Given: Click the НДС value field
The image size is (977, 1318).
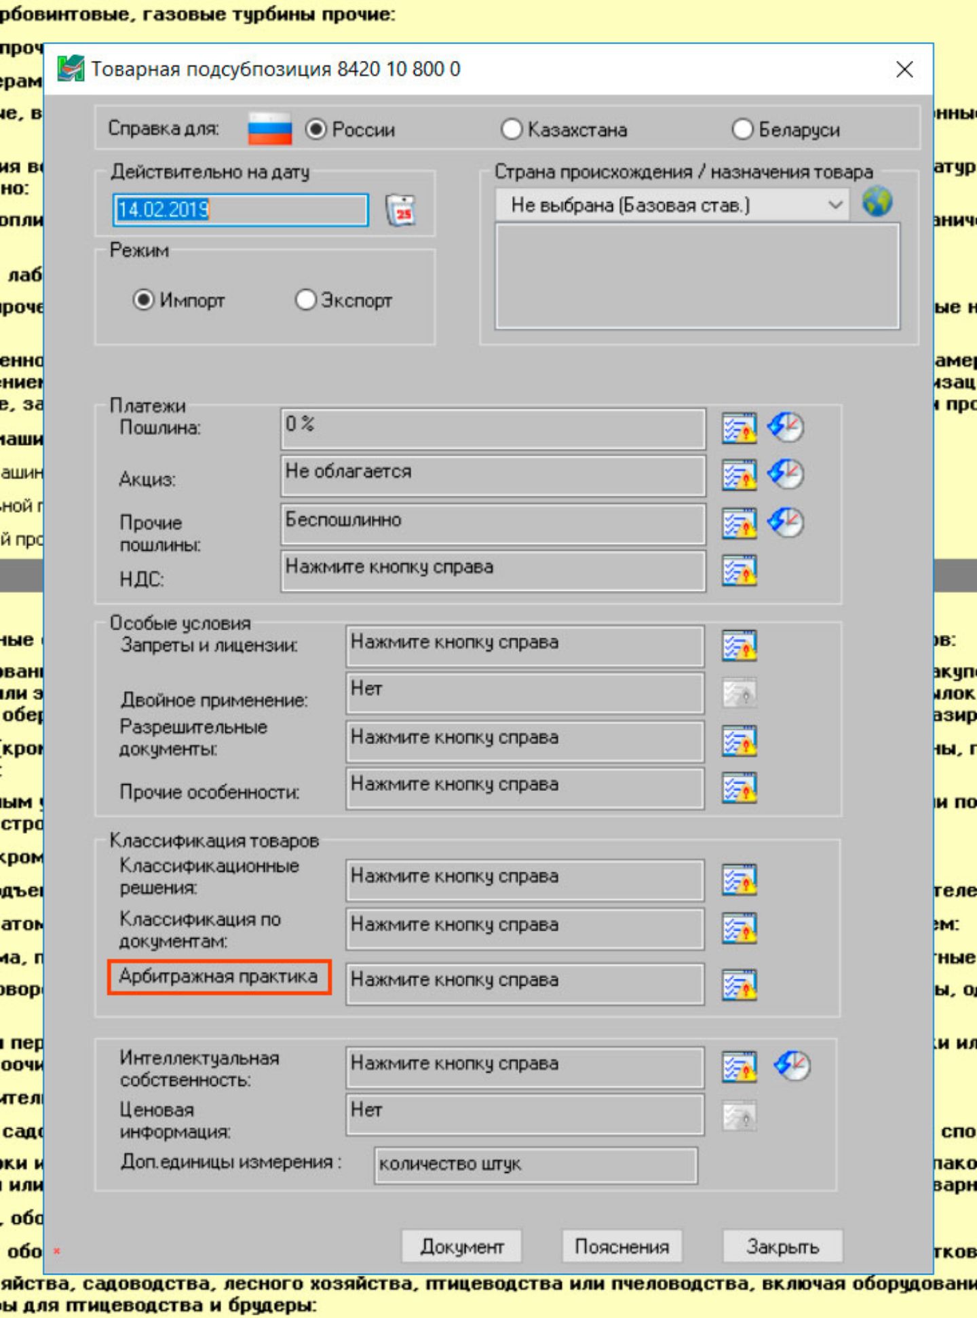Looking at the screenshot, I should click(493, 570).
